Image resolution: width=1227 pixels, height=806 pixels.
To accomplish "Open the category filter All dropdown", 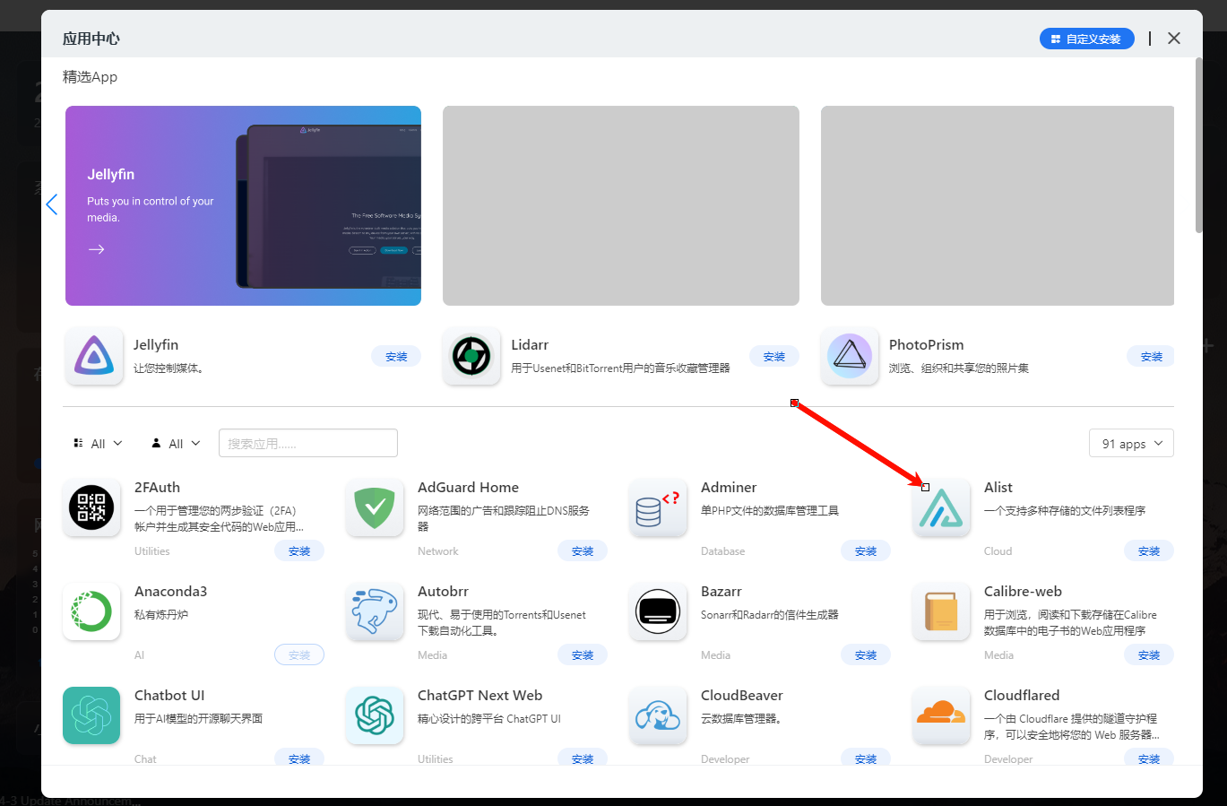I will [98, 444].
